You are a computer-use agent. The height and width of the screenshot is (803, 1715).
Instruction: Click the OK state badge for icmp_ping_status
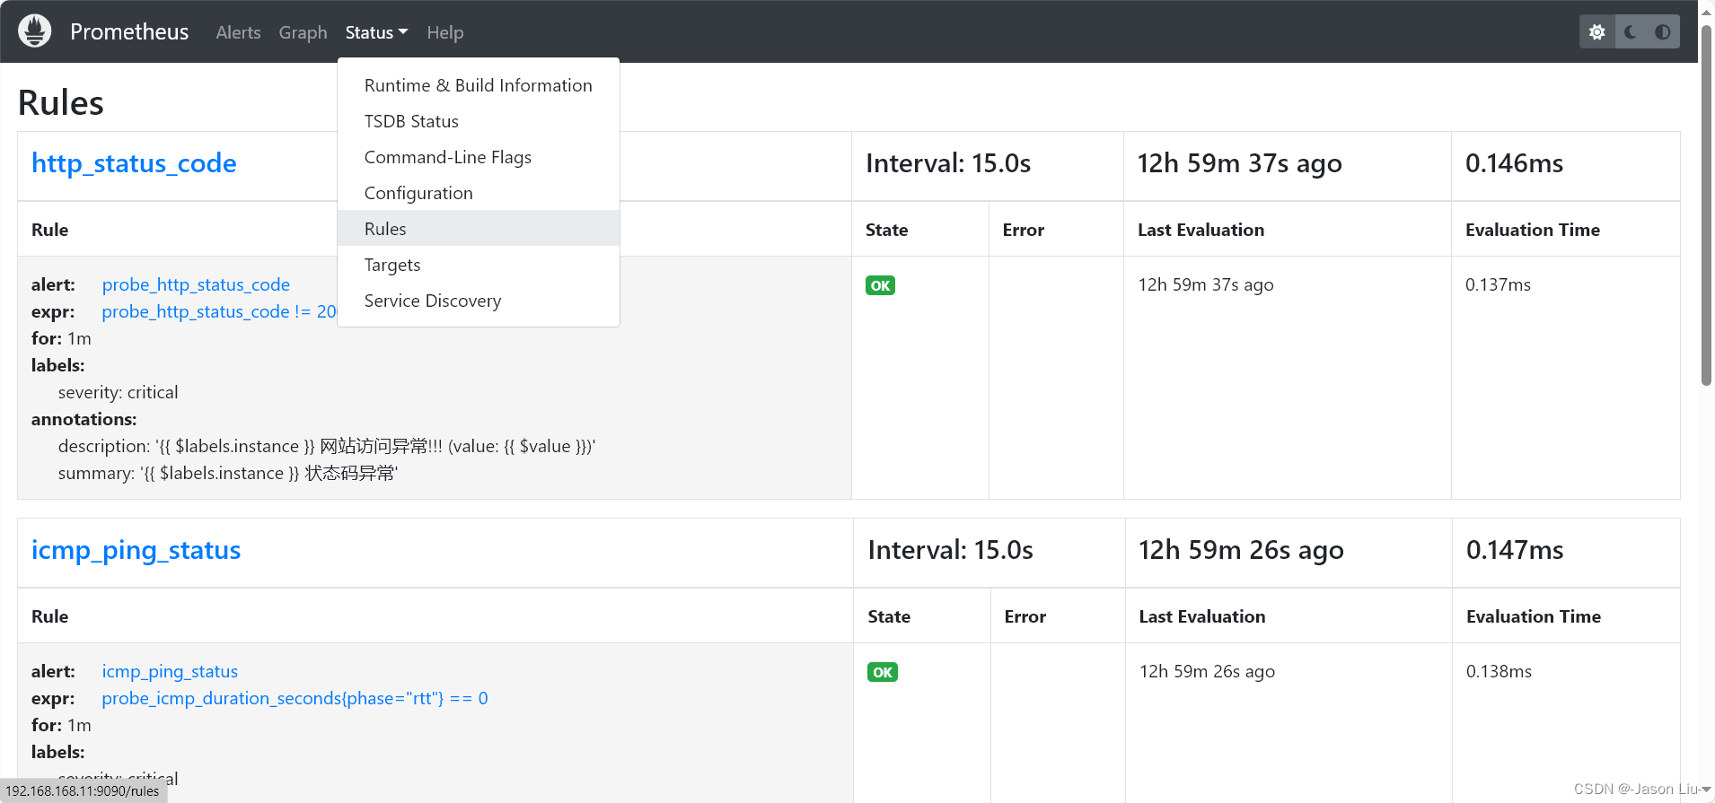coord(882,672)
